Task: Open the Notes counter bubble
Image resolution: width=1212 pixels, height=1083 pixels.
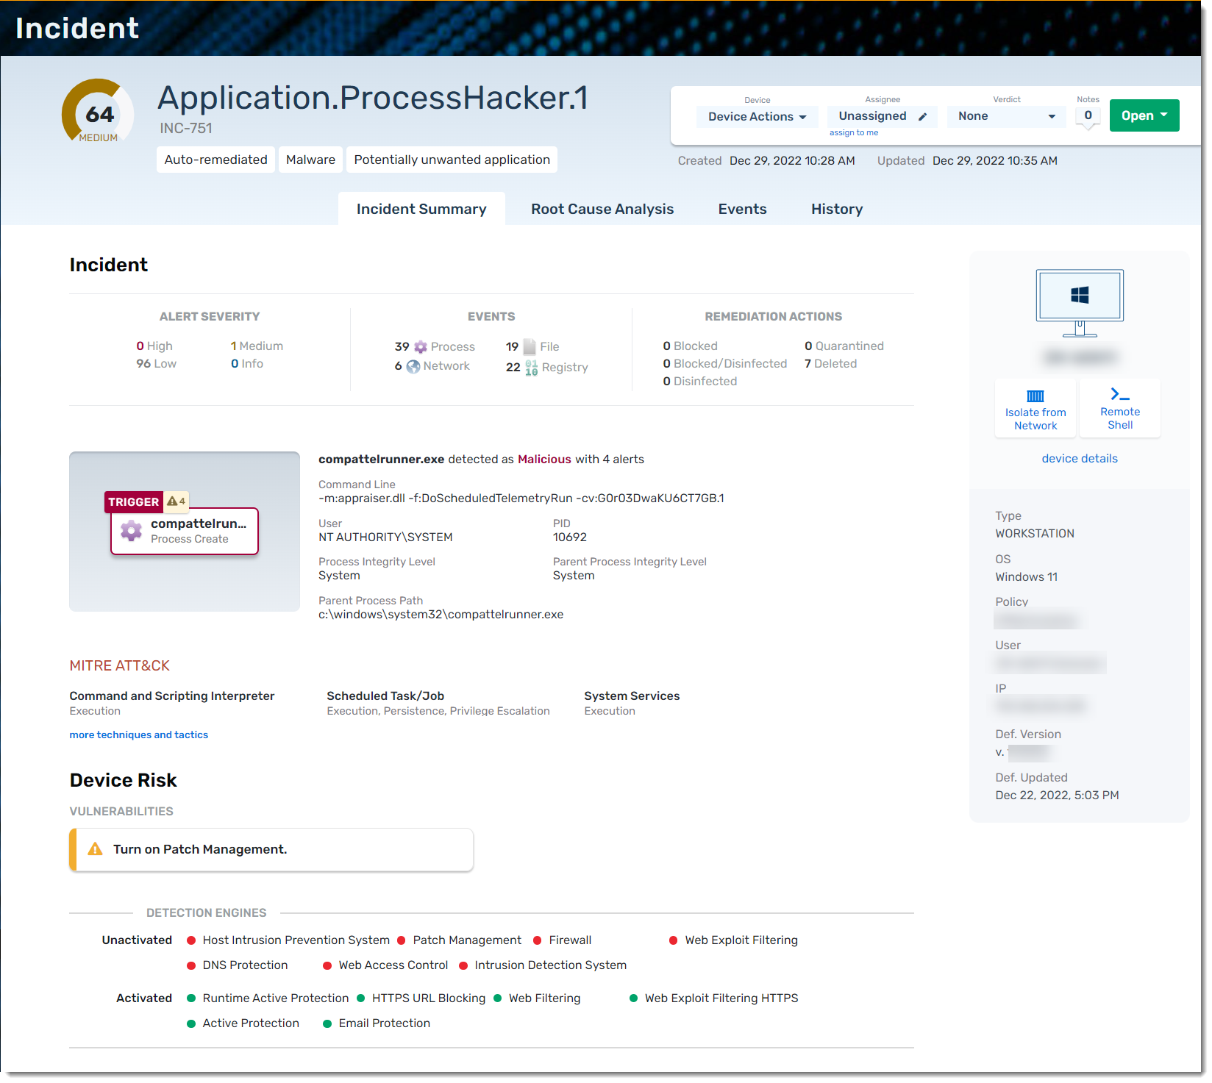Action: click(x=1088, y=116)
